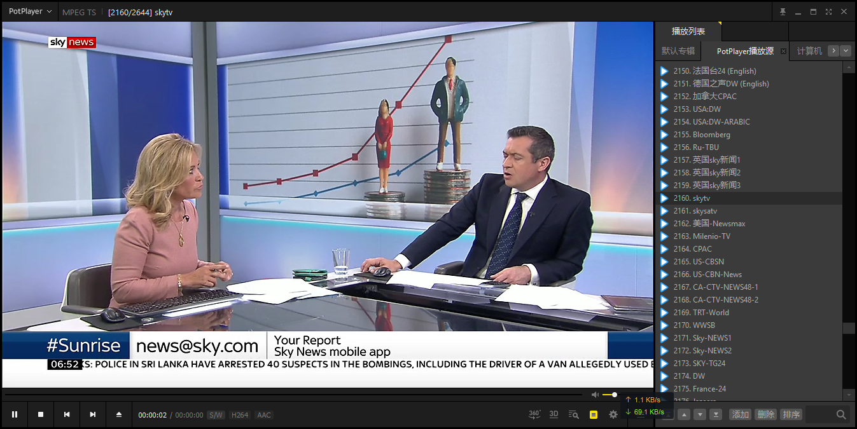The width and height of the screenshot is (857, 429).
Task: Click the eject/open file icon
Action: (119, 414)
